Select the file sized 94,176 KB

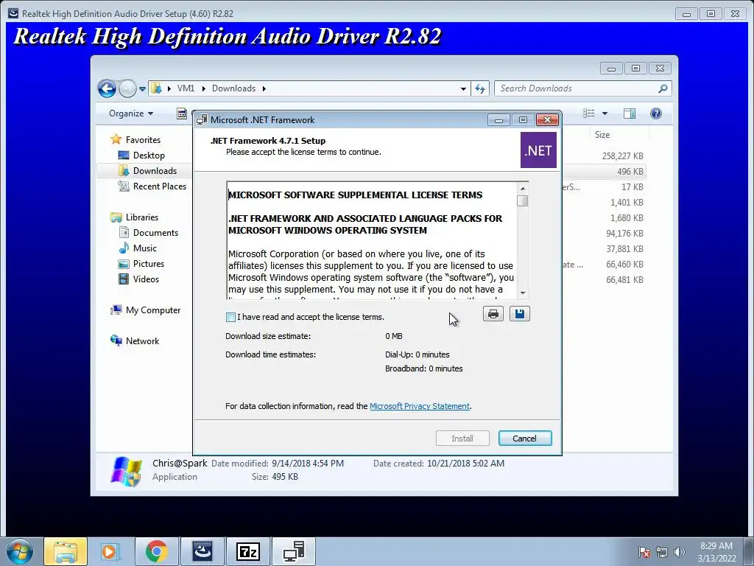click(x=624, y=234)
